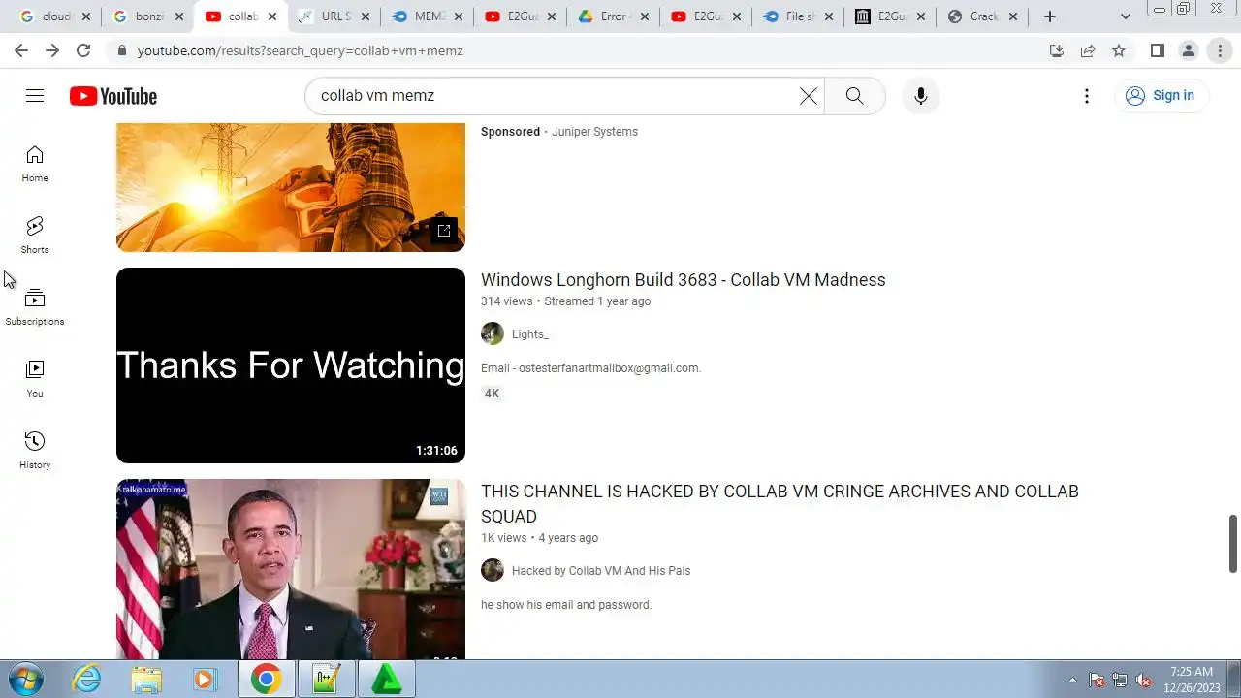
Task: Show hidden tray icons arrow
Action: (x=1072, y=680)
